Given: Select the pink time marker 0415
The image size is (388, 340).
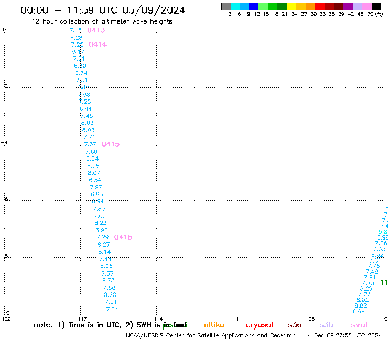Looking at the screenshot, I should [111, 144].
